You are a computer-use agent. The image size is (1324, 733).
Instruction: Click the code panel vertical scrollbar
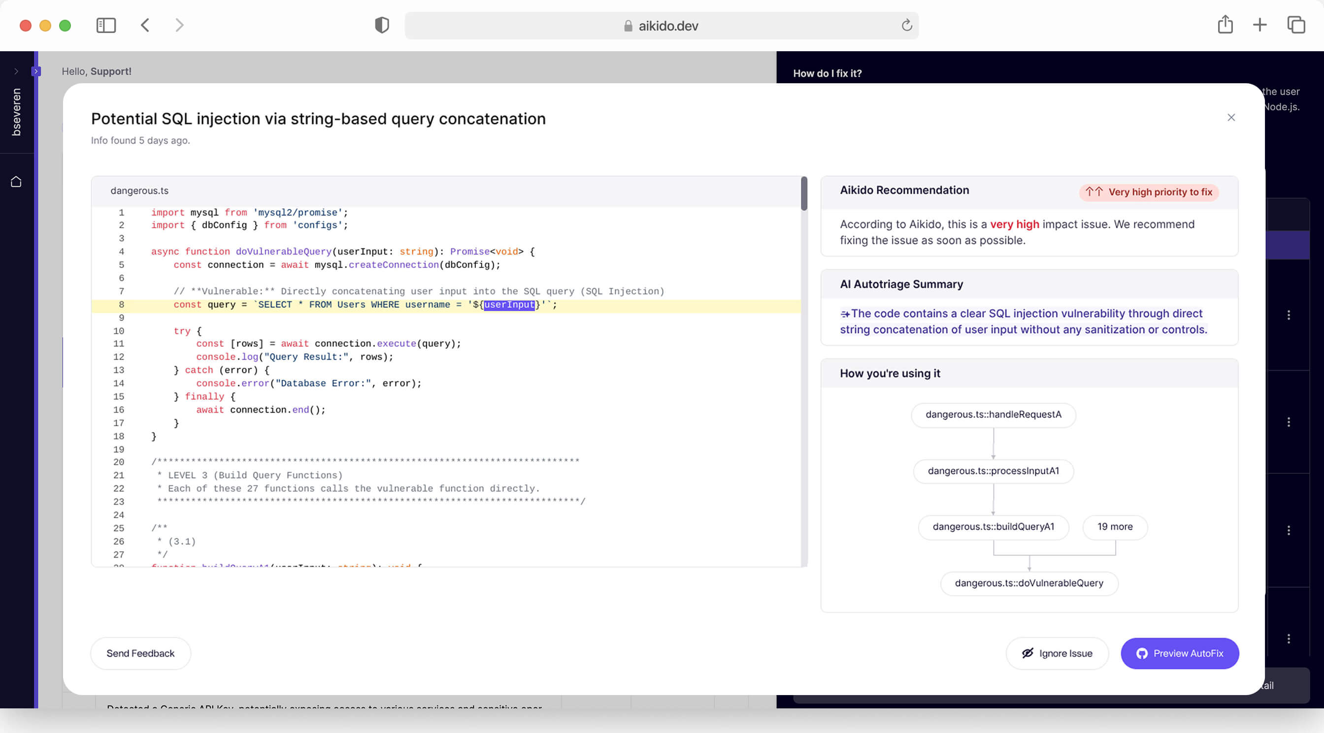tap(804, 194)
